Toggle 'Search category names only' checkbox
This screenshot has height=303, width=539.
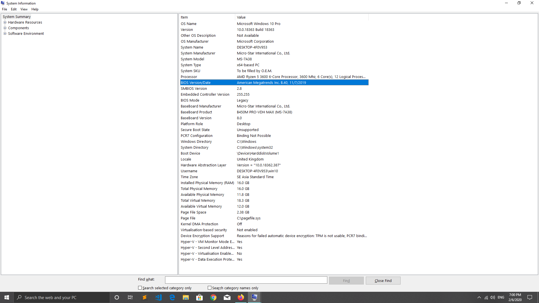[209, 288]
